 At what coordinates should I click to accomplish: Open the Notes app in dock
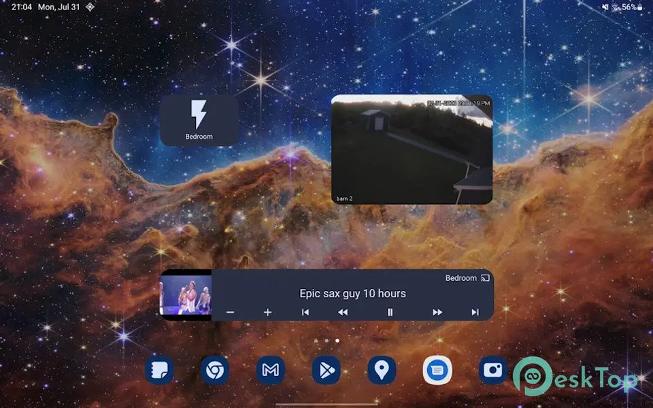[x=159, y=370]
